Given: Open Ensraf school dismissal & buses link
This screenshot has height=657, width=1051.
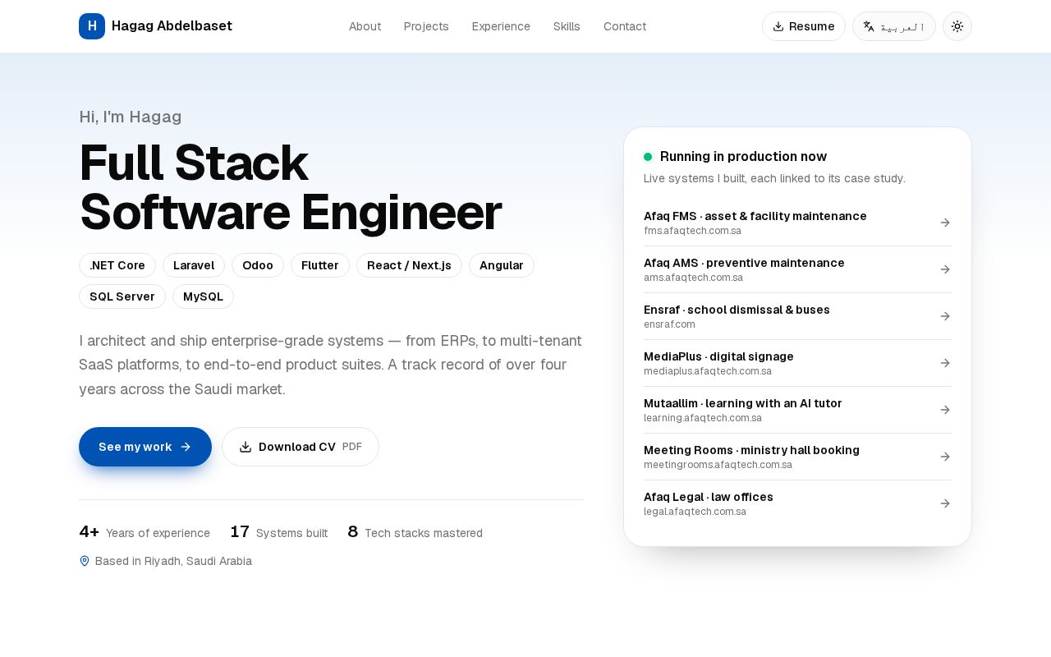Looking at the screenshot, I should click(797, 316).
